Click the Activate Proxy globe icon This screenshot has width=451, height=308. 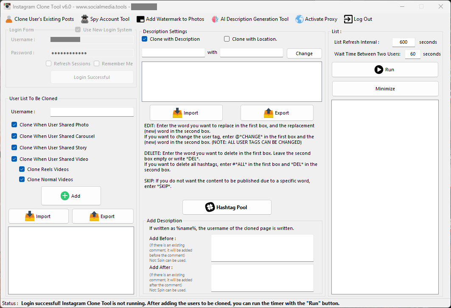coord(300,19)
